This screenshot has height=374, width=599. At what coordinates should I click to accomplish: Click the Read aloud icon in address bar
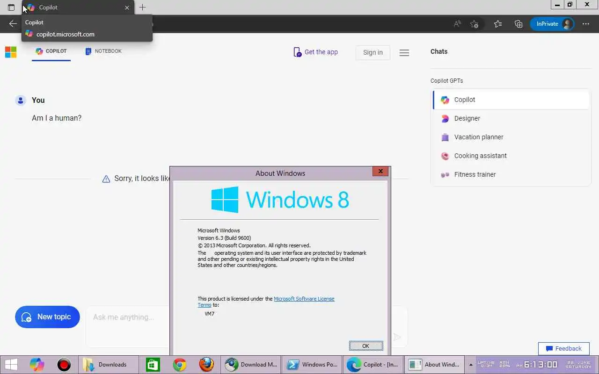457,24
